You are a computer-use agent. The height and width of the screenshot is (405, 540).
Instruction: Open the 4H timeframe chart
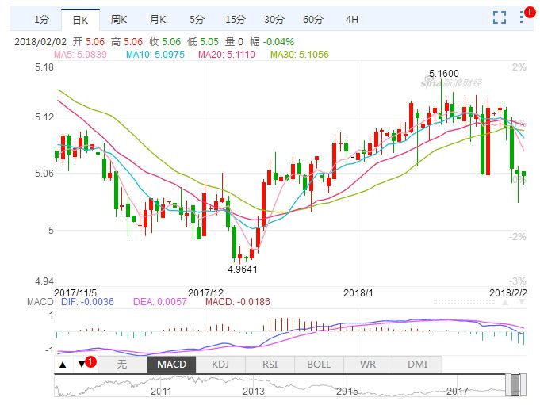click(352, 18)
